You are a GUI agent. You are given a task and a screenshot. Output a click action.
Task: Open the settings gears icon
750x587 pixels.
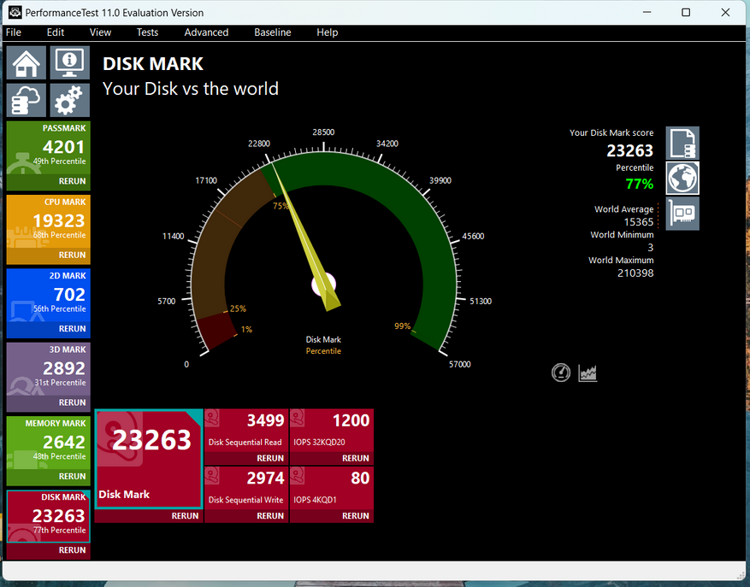(x=70, y=100)
